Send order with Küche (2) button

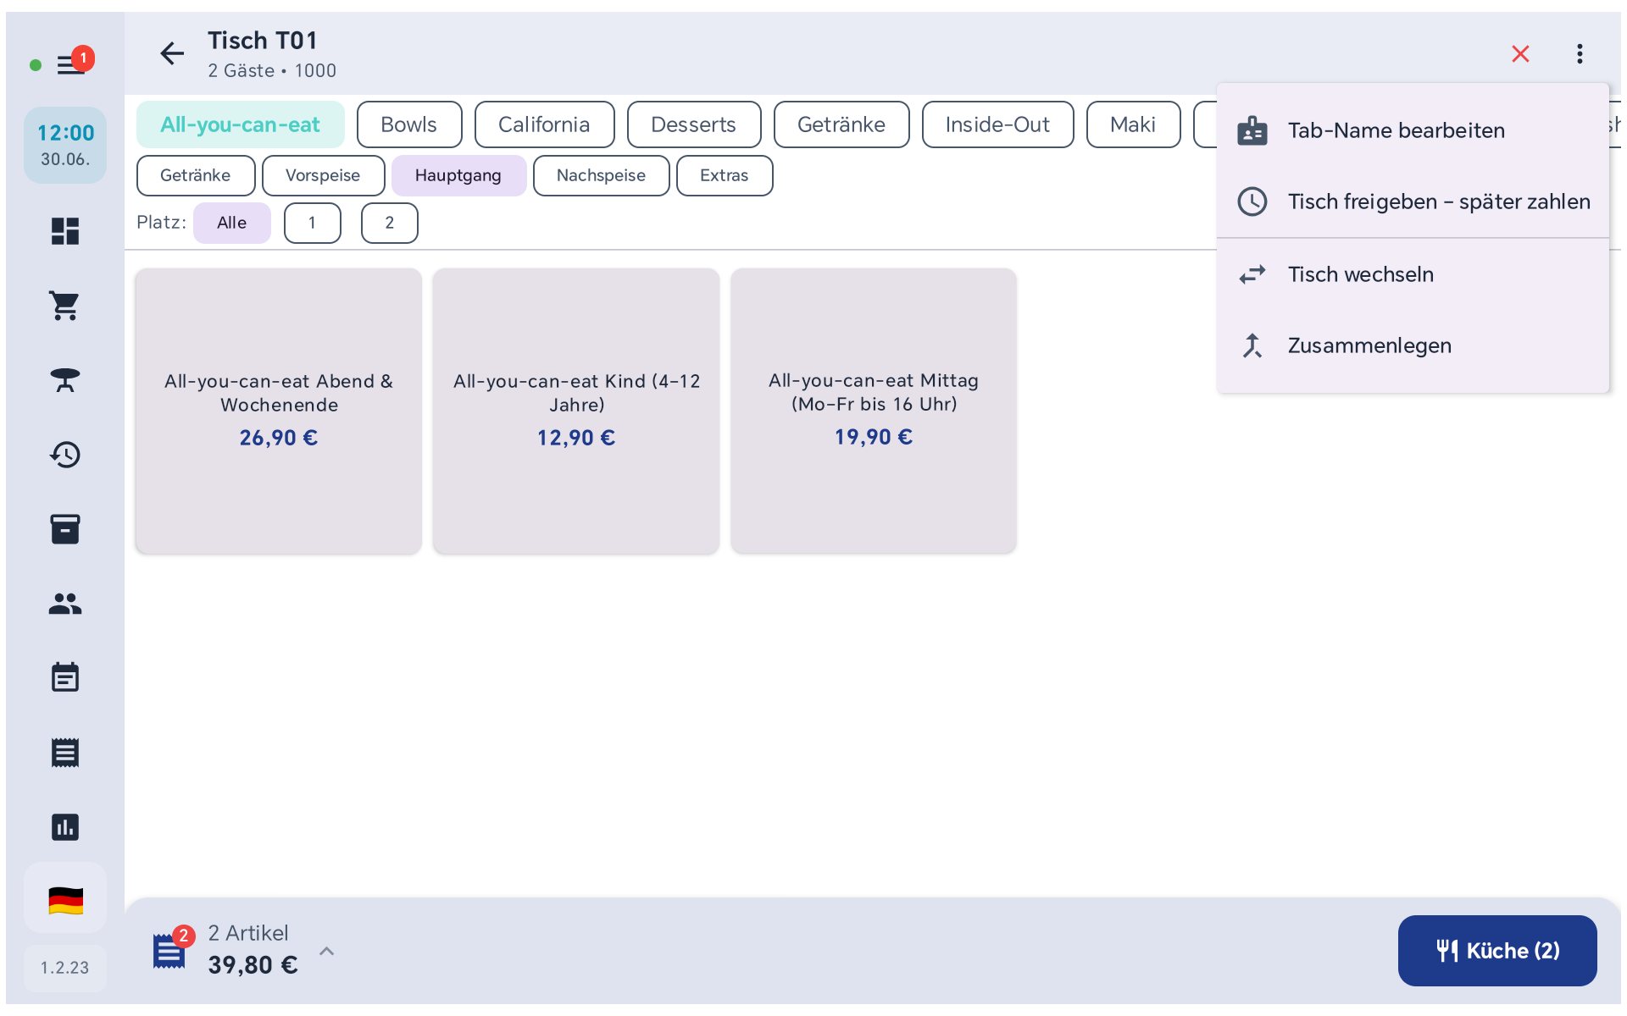[1497, 950]
